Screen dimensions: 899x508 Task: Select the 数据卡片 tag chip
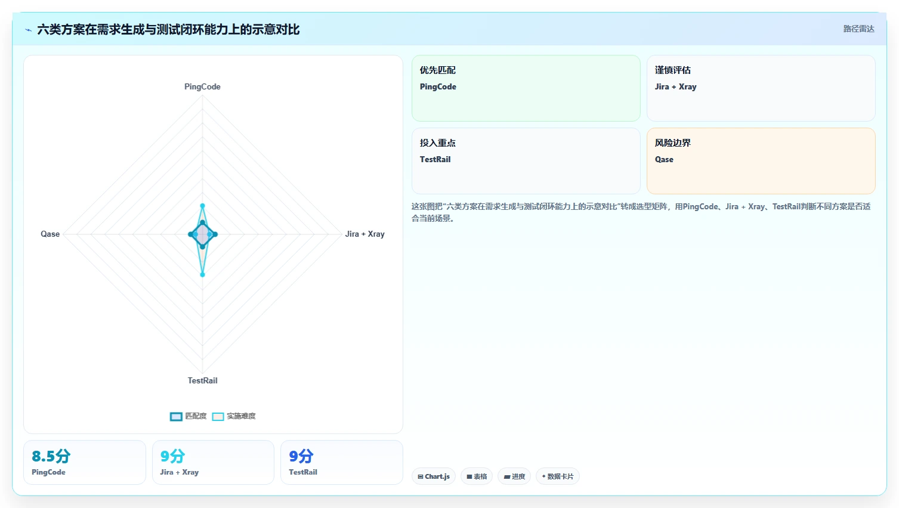pos(558,476)
